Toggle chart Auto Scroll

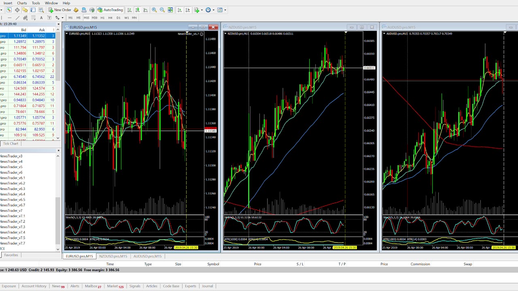[x=180, y=10]
